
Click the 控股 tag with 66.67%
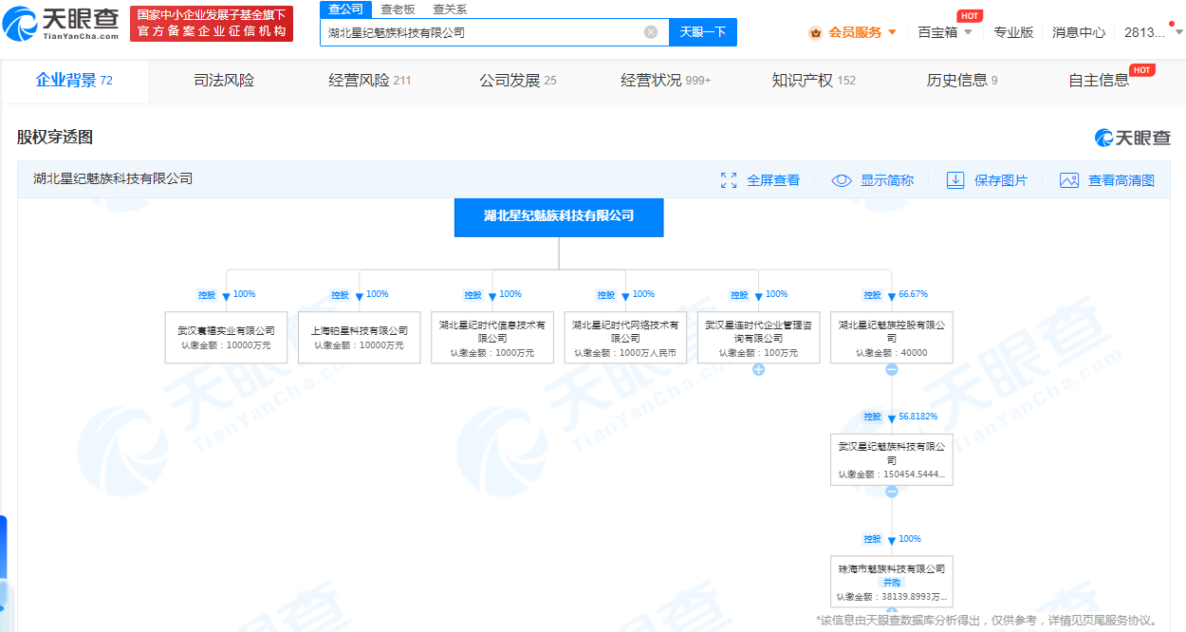point(872,295)
